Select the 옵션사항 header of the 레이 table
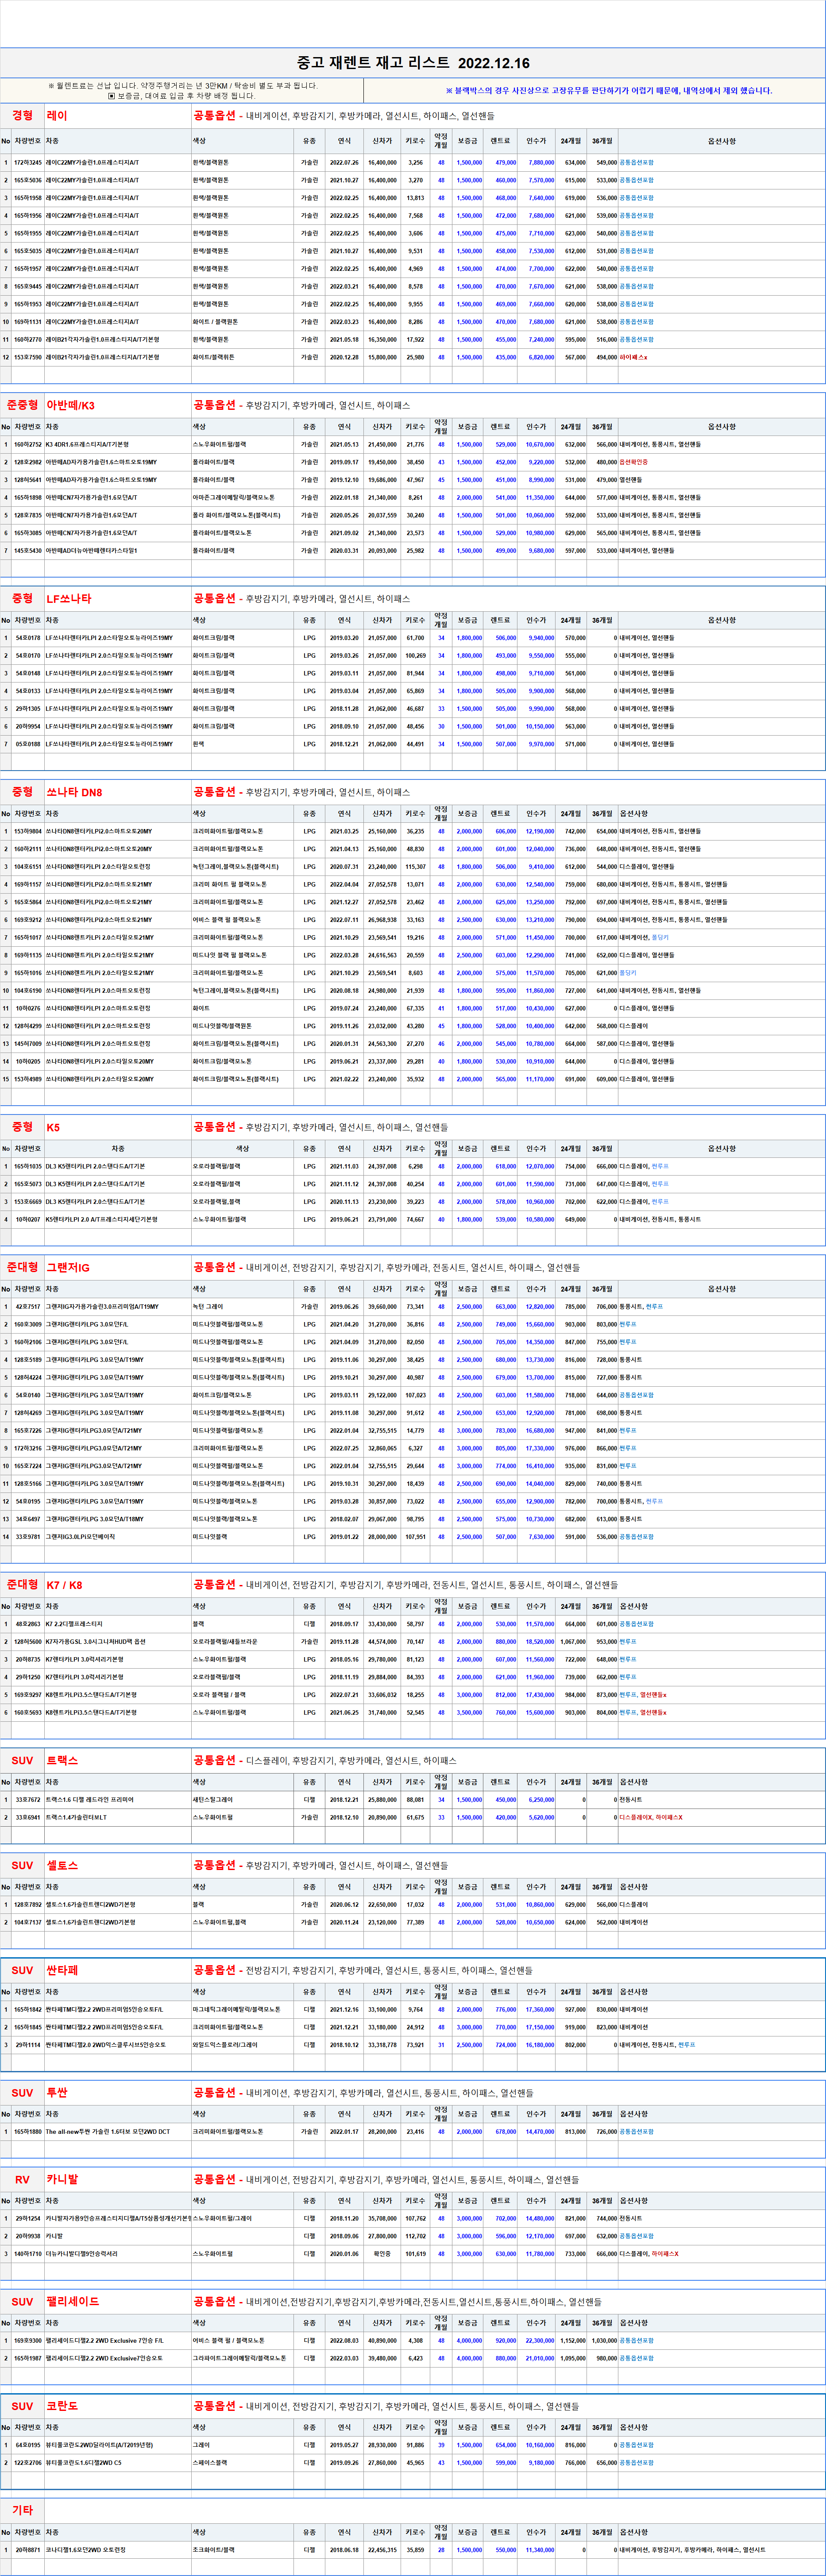The height and width of the screenshot is (2576, 826). click(x=722, y=142)
